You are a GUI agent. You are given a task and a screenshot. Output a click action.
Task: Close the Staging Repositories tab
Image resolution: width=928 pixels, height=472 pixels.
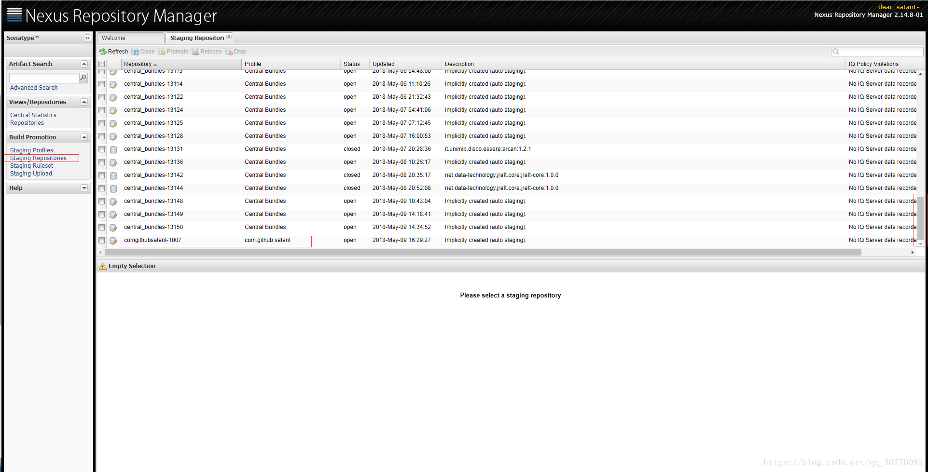229,37
